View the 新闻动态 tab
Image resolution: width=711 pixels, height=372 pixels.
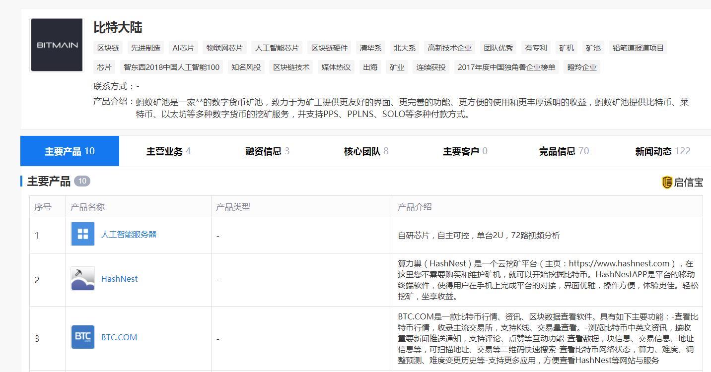tap(662, 151)
